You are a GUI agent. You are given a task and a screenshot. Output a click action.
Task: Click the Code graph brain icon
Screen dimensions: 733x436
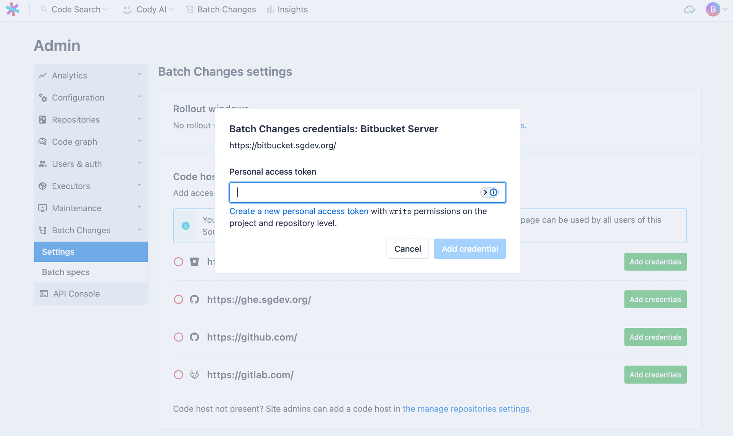[43, 142]
